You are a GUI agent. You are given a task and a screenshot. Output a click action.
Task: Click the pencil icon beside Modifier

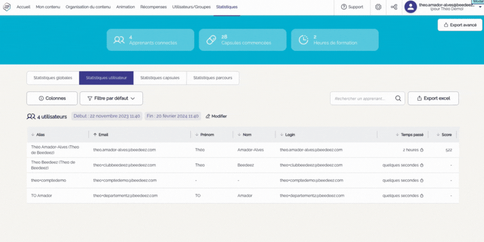pyautogui.click(x=208, y=116)
